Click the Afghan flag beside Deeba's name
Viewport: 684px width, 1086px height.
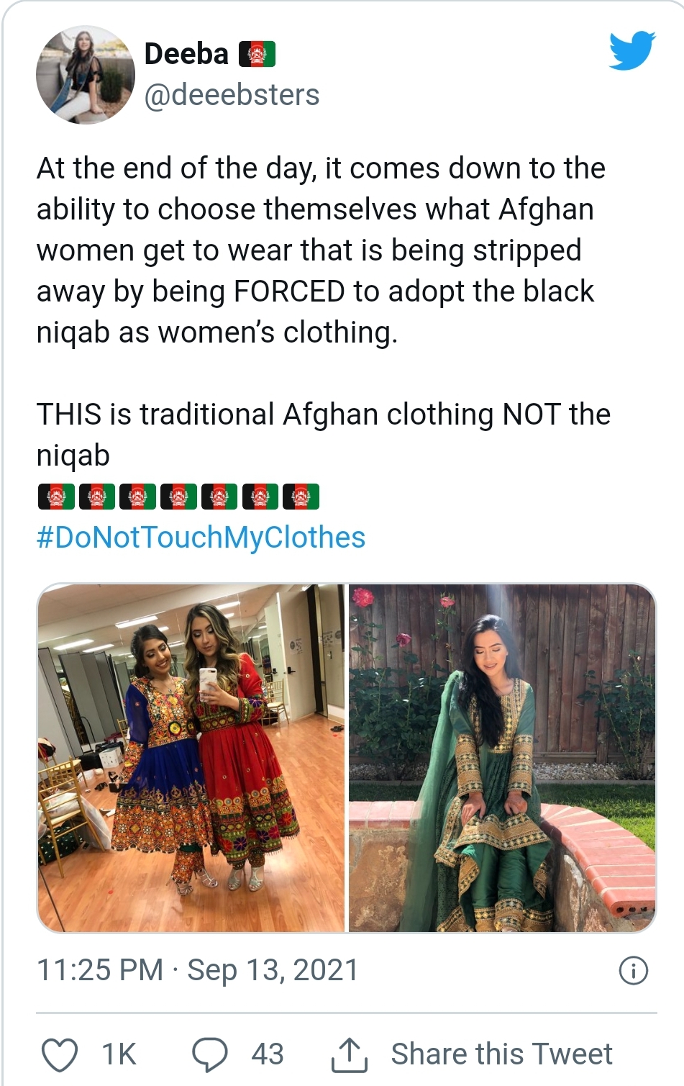click(257, 54)
